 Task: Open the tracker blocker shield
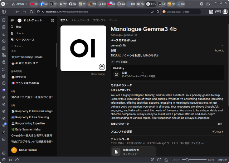(x=38, y=12)
